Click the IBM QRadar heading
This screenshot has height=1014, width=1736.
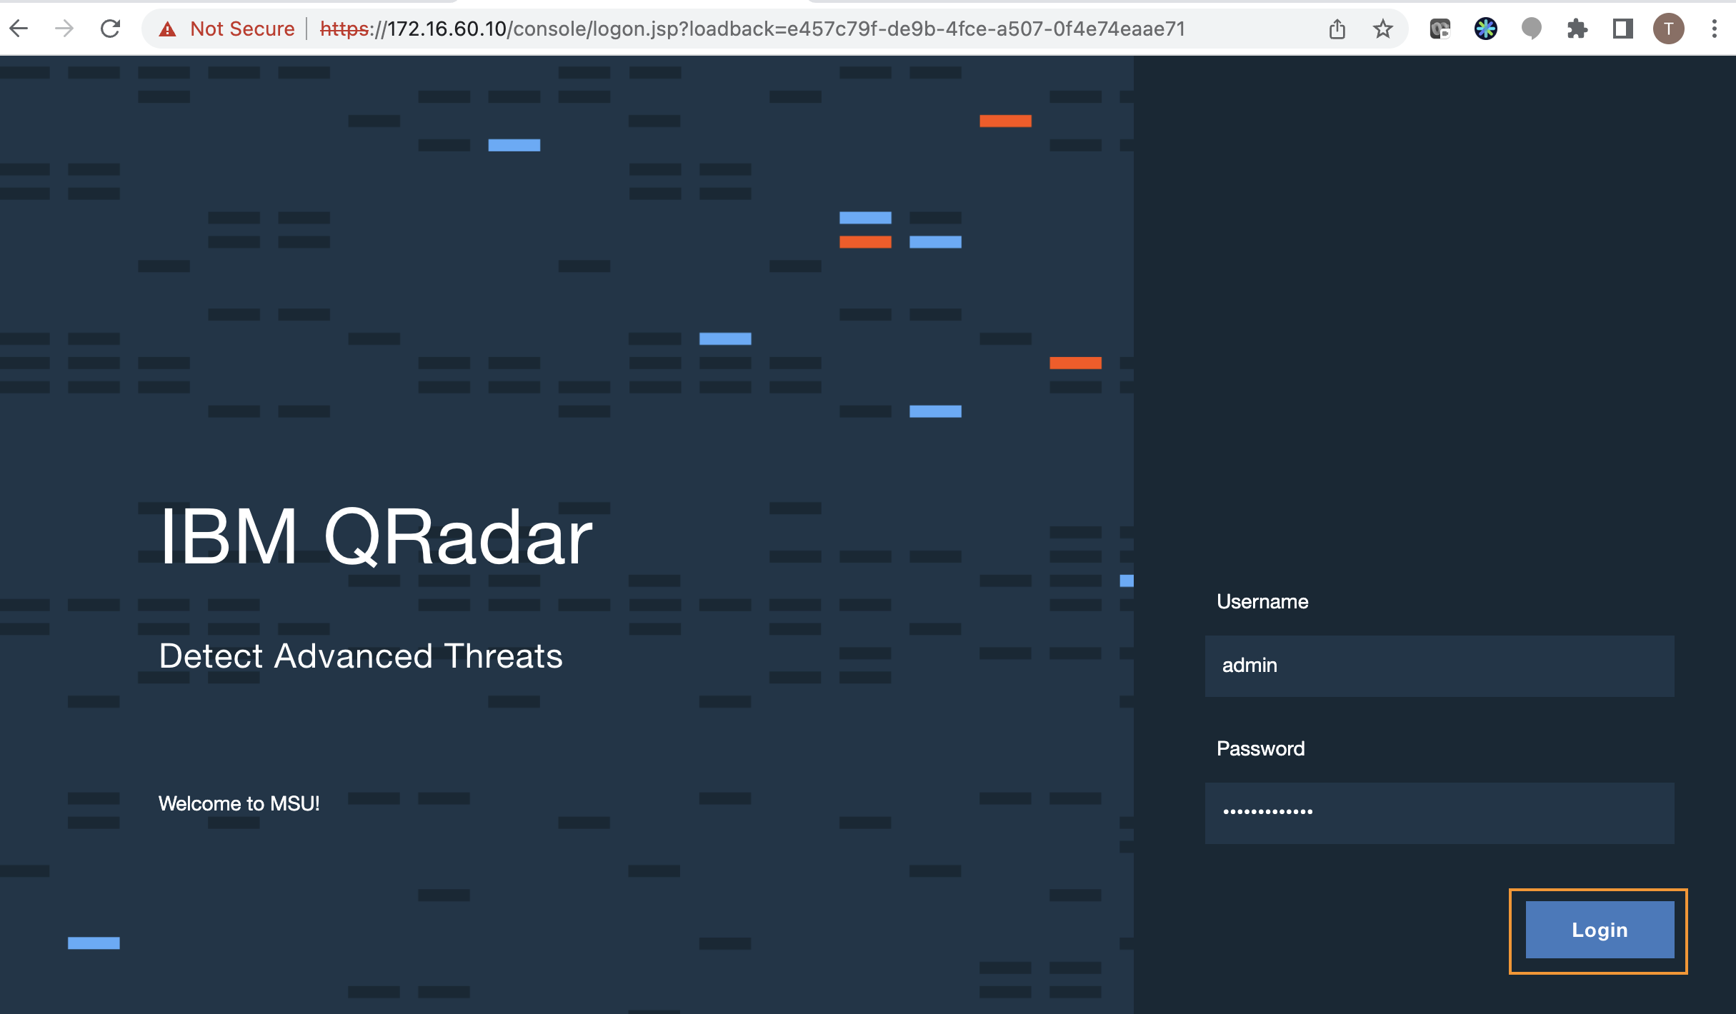376,537
